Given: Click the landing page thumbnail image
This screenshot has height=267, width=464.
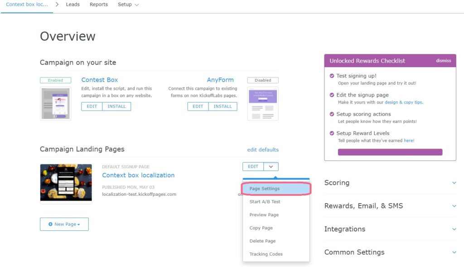Looking at the screenshot, I should click(66, 183).
